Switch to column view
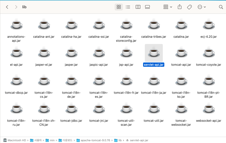226x143 pixels. click(x=138, y=7)
